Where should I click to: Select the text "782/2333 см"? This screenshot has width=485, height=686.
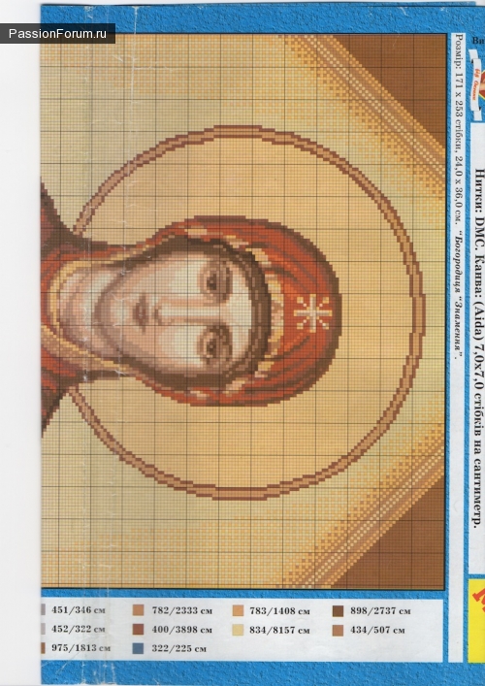[182, 610]
